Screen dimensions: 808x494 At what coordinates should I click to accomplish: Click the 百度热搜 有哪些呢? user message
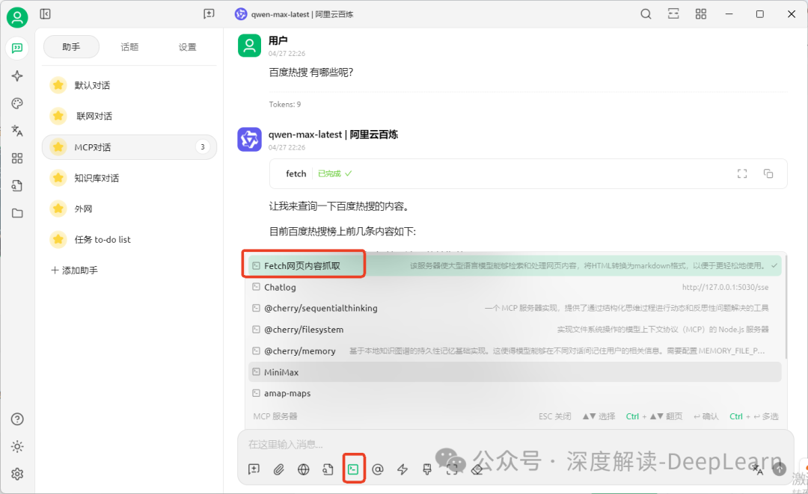[311, 72]
